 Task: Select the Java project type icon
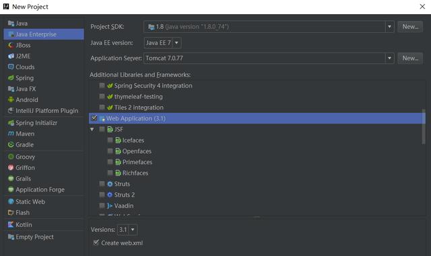11,24
